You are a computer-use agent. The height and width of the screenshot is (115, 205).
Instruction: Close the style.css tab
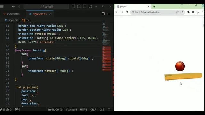[50, 14]
